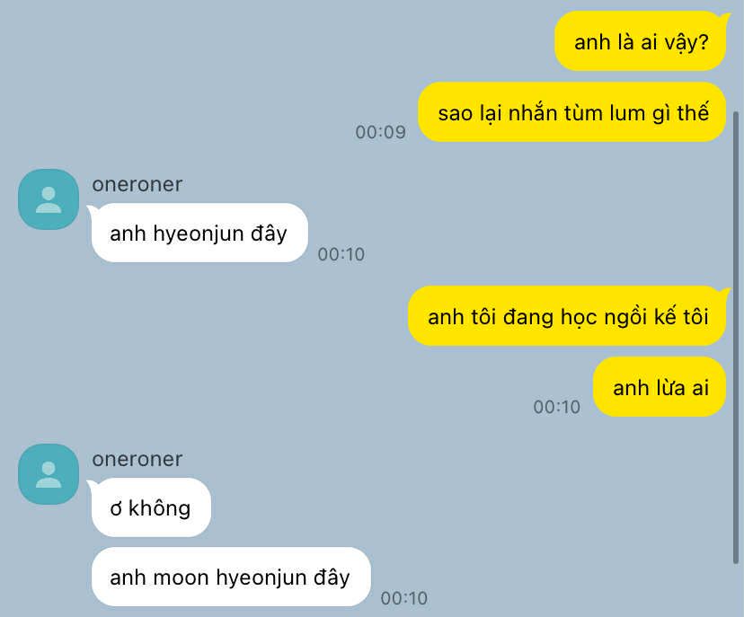The image size is (744, 617).
Task: Click the 'sao lại nhắn tùm lum gì thế' bubble
Action: coord(572,112)
